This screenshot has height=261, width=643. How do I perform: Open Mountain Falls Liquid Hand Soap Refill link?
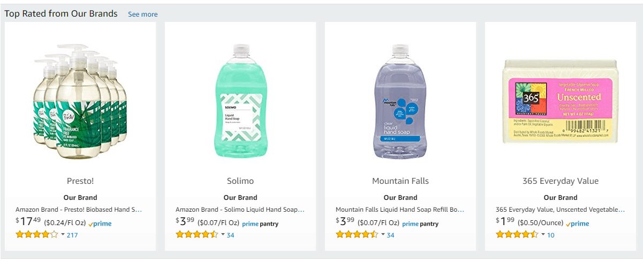pos(399,210)
